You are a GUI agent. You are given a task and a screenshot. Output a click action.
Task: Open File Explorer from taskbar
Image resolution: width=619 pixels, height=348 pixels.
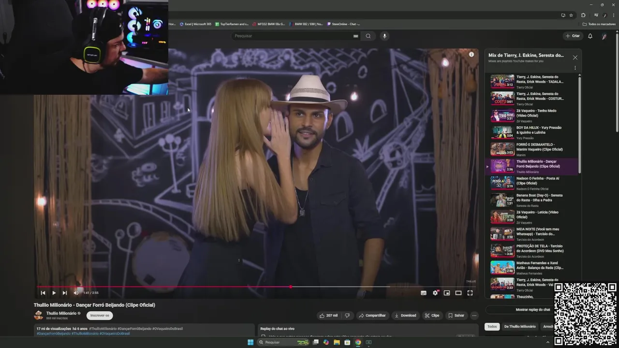tap(337, 342)
